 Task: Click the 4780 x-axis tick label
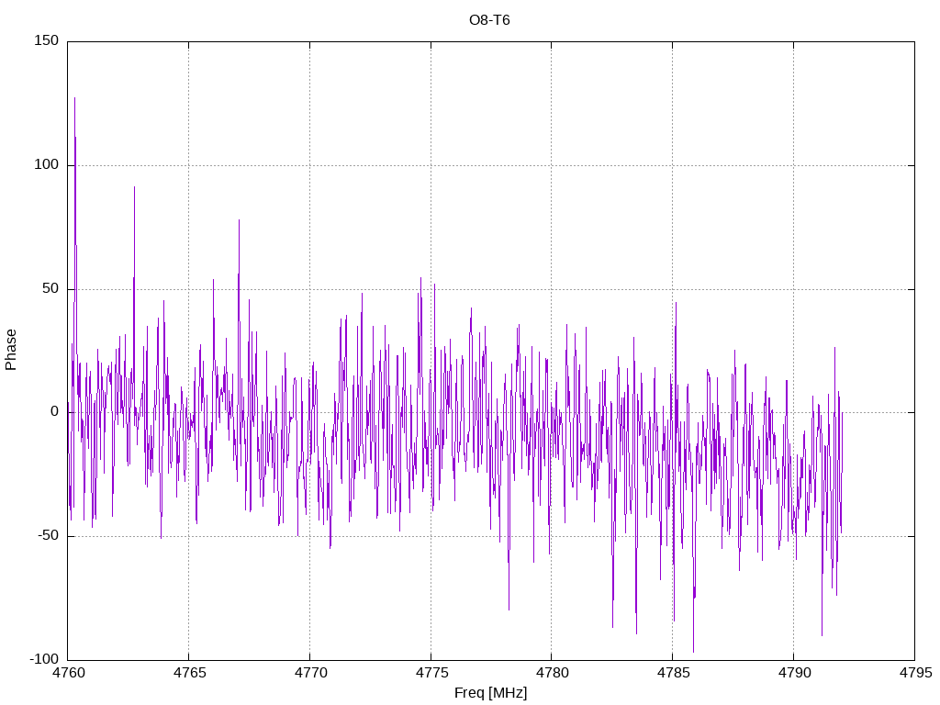pos(551,674)
